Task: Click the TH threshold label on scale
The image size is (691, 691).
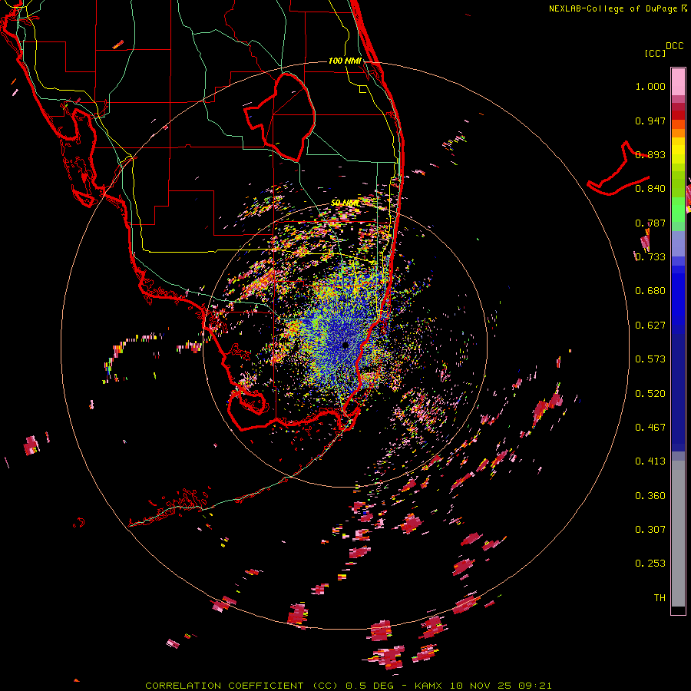Action: (660, 598)
